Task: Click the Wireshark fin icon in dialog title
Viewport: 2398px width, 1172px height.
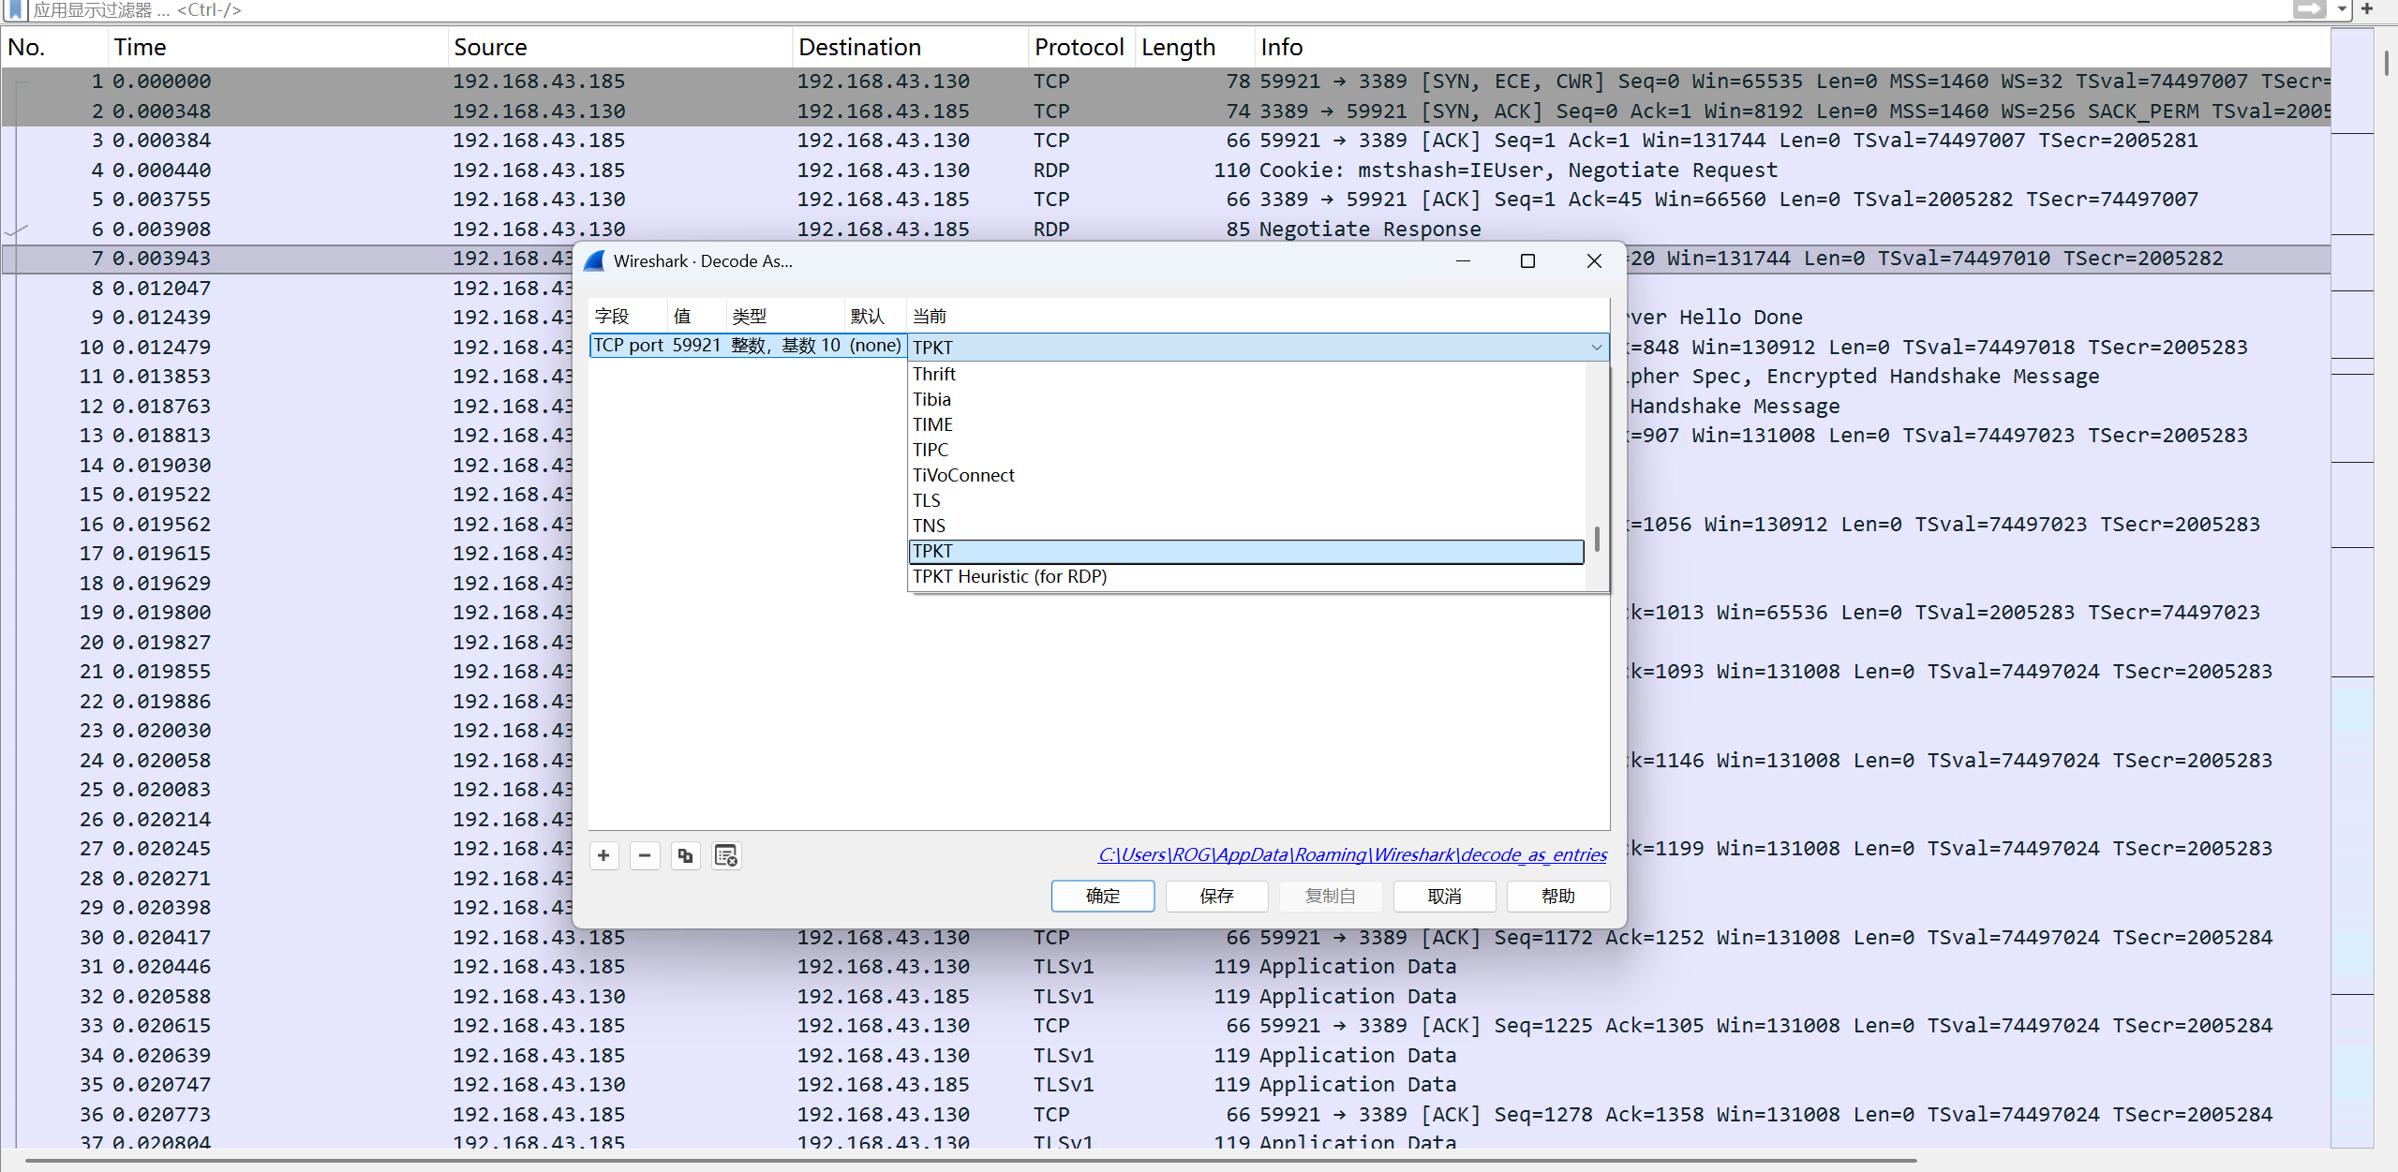Action: (594, 261)
